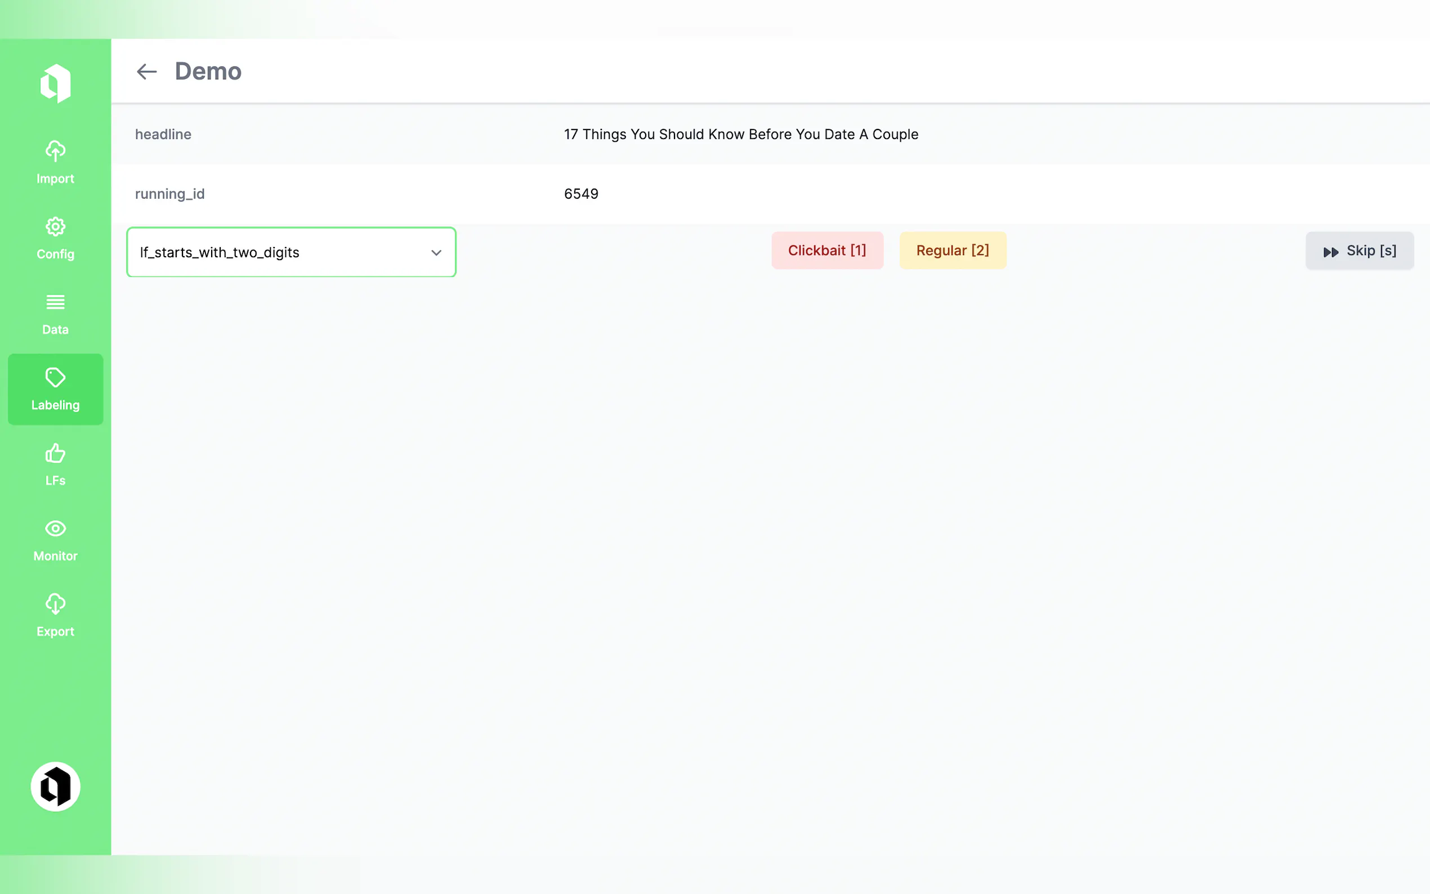The image size is (1430, 894).
Task: Open the Import section cloud icon
Action: tap(55, 151)
